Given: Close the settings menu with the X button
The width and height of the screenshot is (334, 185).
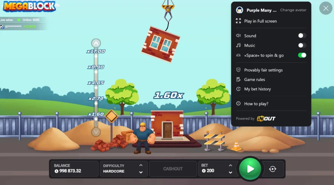Looking at the screenshot, I should pyautogui.click(x=326, y=8).
